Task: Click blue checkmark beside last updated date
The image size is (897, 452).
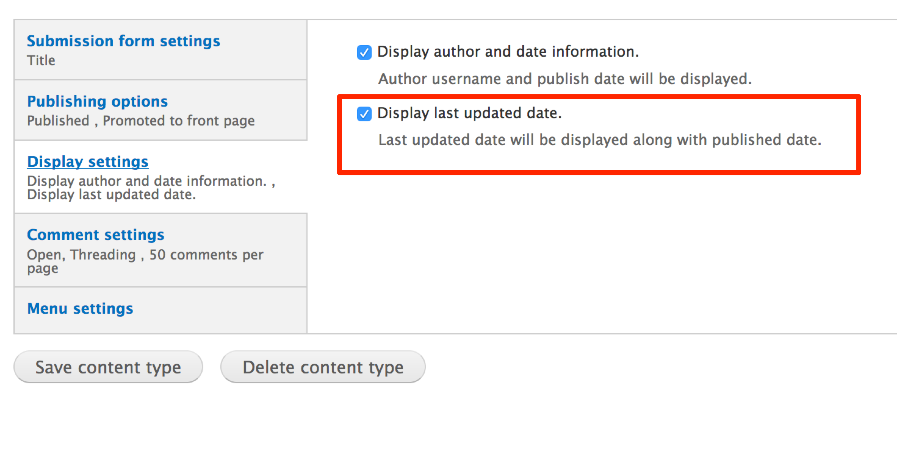Action: click(364, 114)
